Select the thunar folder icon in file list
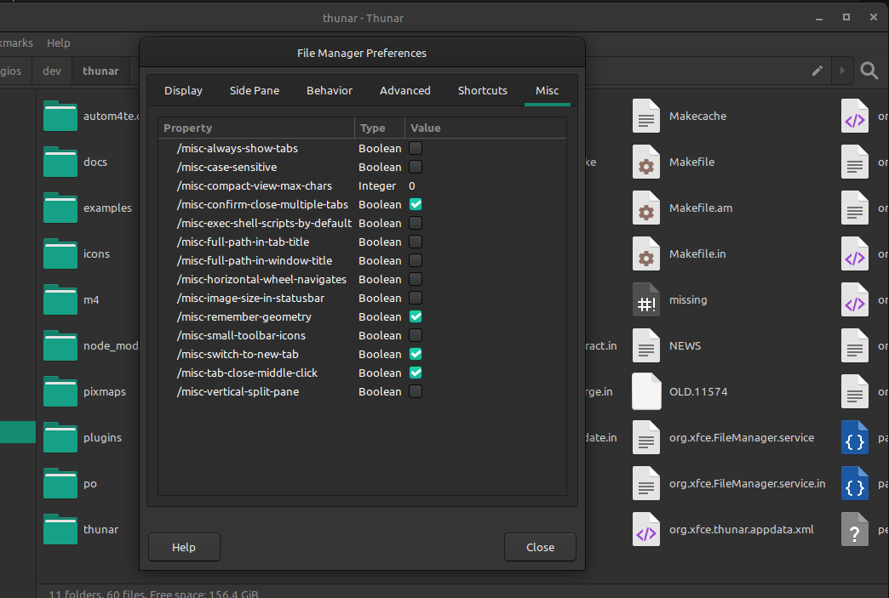Image resolution: width=889 pixels, height=598 pixels. 60,529
